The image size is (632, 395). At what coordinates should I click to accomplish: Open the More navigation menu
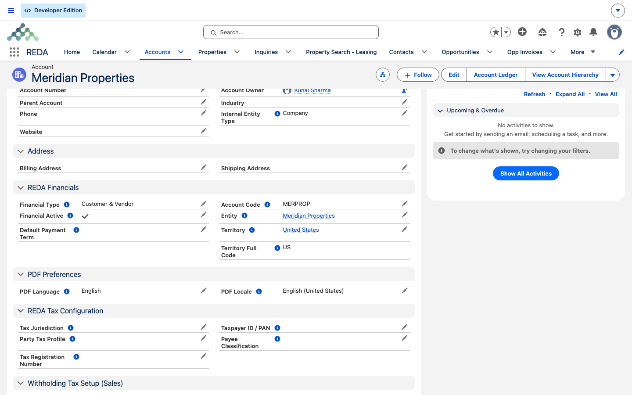tap(583, 52)
